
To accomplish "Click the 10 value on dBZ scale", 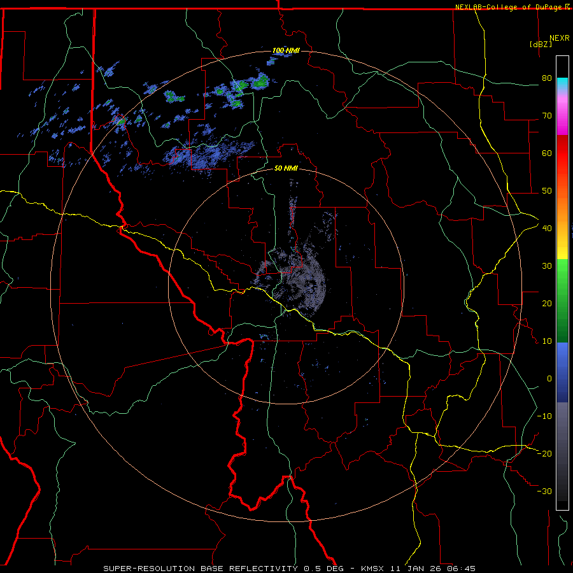I will tap(547, 341).
